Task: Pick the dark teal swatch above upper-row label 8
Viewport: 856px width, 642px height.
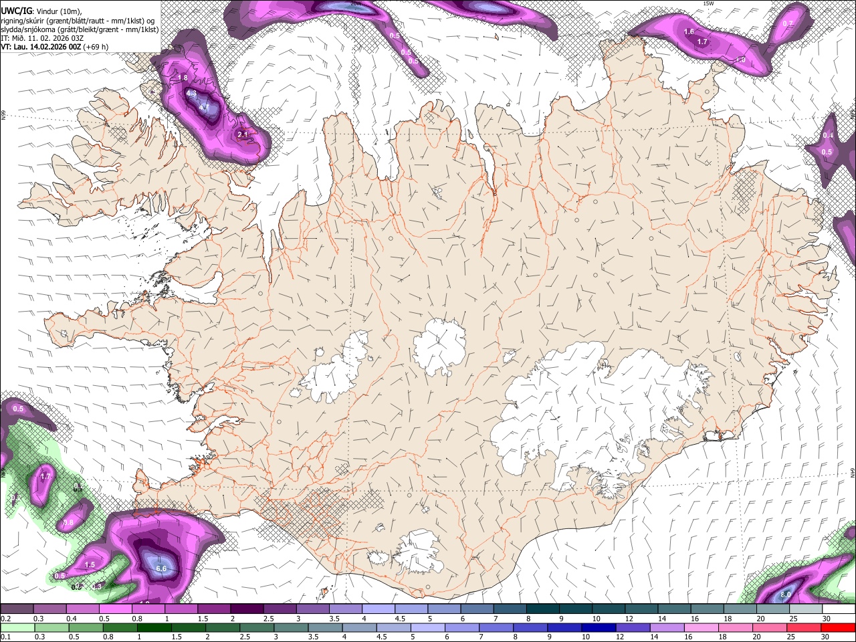Action: 542,609
